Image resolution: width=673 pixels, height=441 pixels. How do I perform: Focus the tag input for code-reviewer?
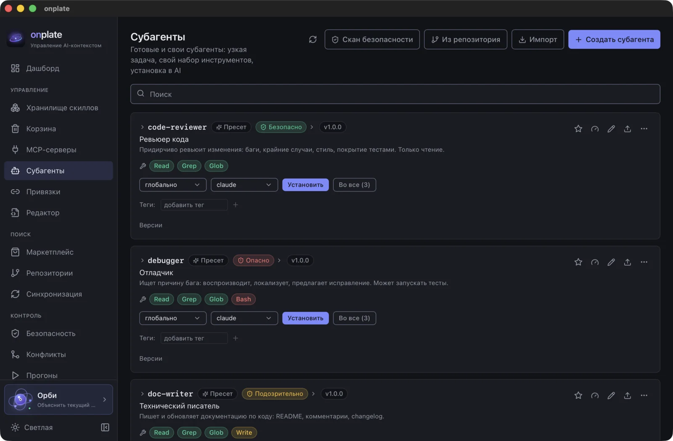tap(194, 205)
